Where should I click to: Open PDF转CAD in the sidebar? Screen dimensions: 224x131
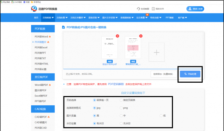41,128
